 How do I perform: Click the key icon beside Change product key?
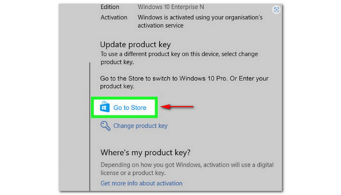tap(105, 125)
